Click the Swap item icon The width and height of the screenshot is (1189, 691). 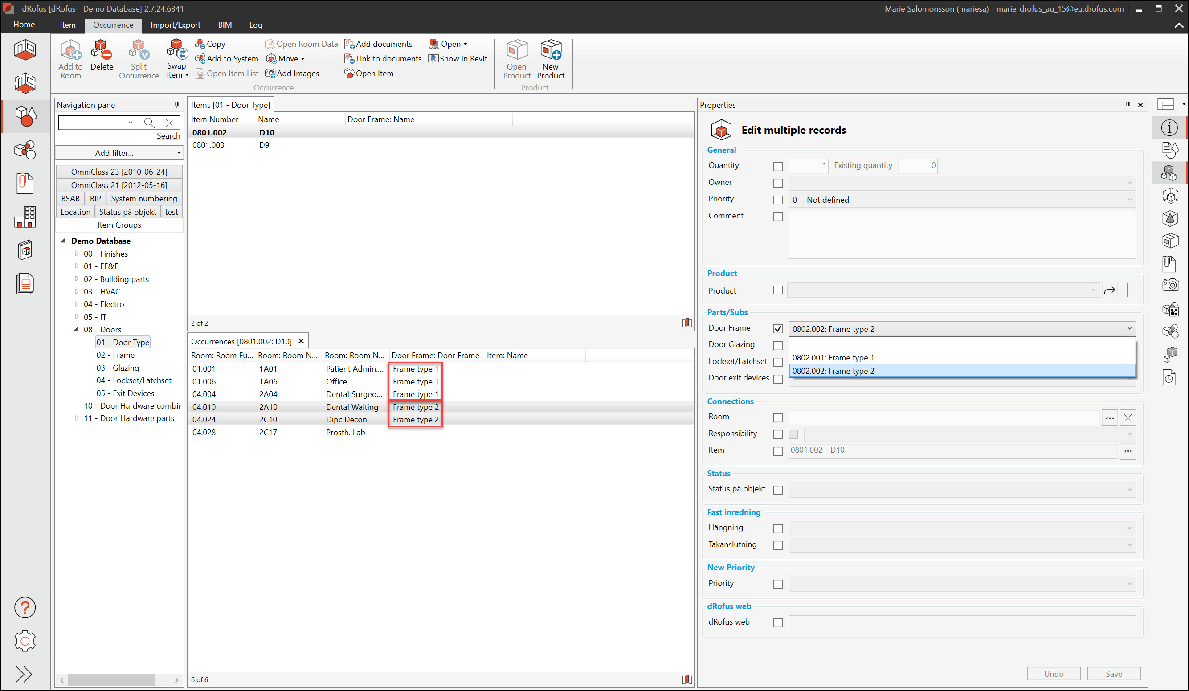pos(176,51)
